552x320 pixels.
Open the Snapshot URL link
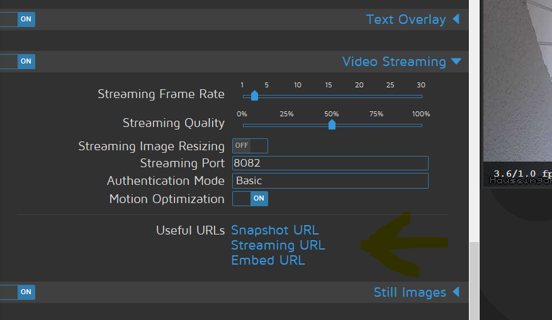coord(275,230)
